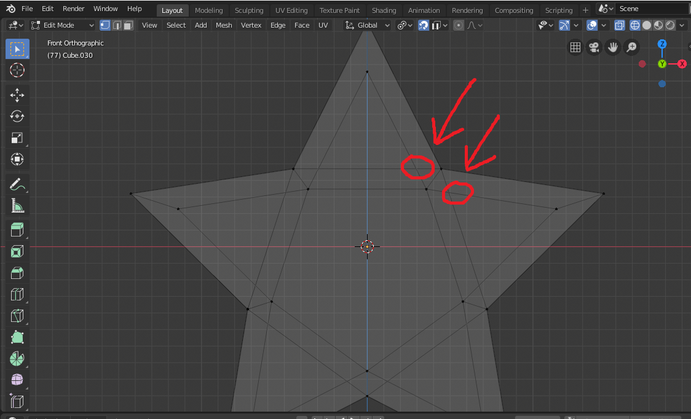Image resolution: width=691 pixels, height=419 pixels.
Task: Pick the Measure ruler tool
Action: coord(17,205)
